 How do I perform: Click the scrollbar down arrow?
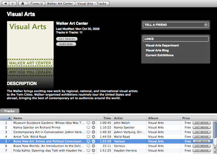tap(215, 152)
